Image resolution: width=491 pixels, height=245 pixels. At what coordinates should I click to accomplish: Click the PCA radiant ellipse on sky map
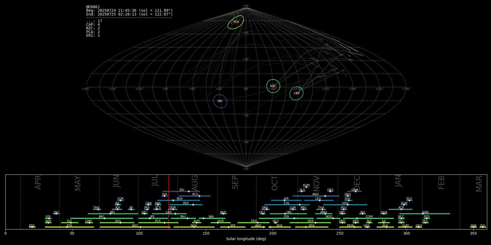coord(236,22)
